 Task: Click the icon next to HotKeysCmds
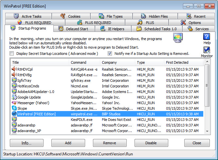click(x=14, y=86)
